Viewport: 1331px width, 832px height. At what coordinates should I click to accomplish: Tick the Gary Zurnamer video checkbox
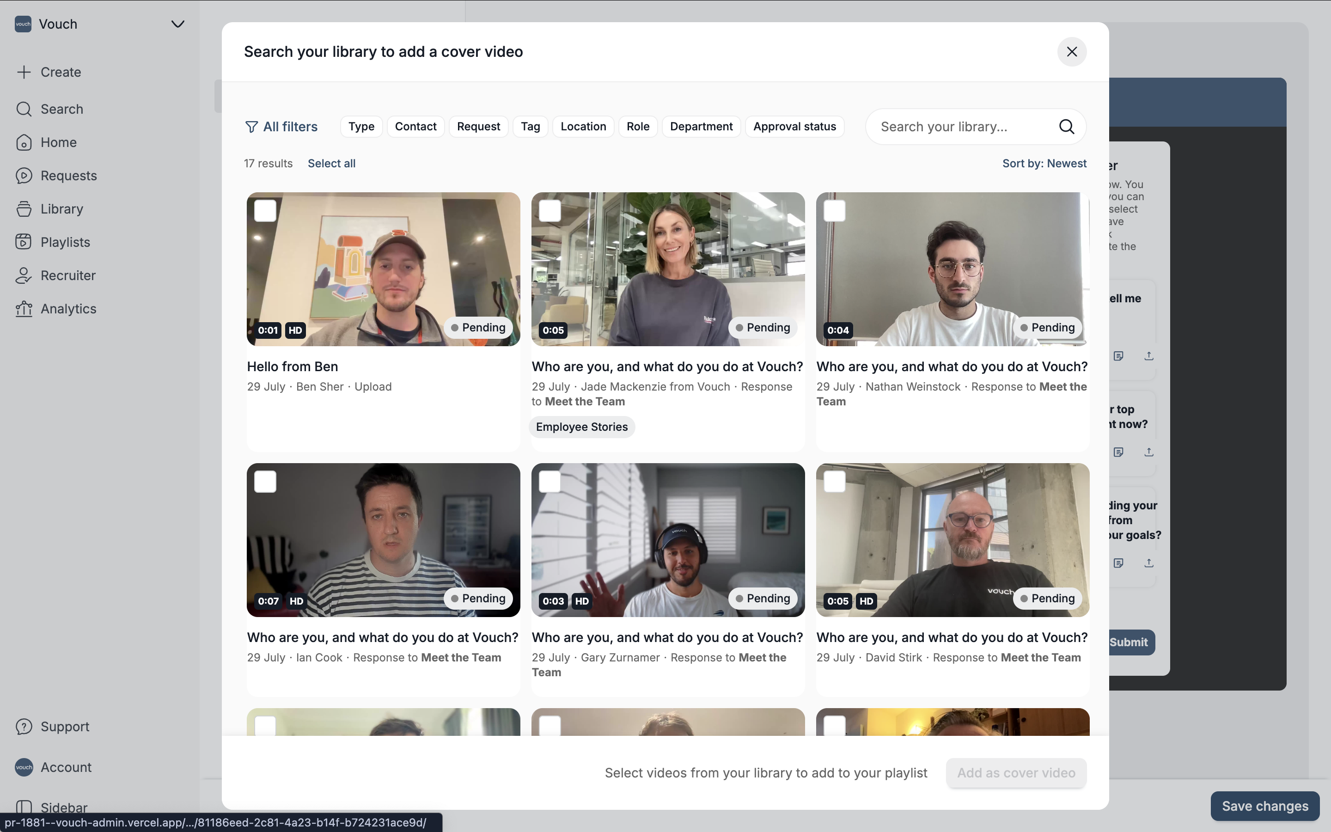click(x=550, y=482)
